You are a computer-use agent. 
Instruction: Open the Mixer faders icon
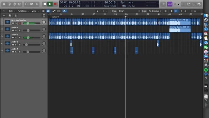[x=32, y=4]
